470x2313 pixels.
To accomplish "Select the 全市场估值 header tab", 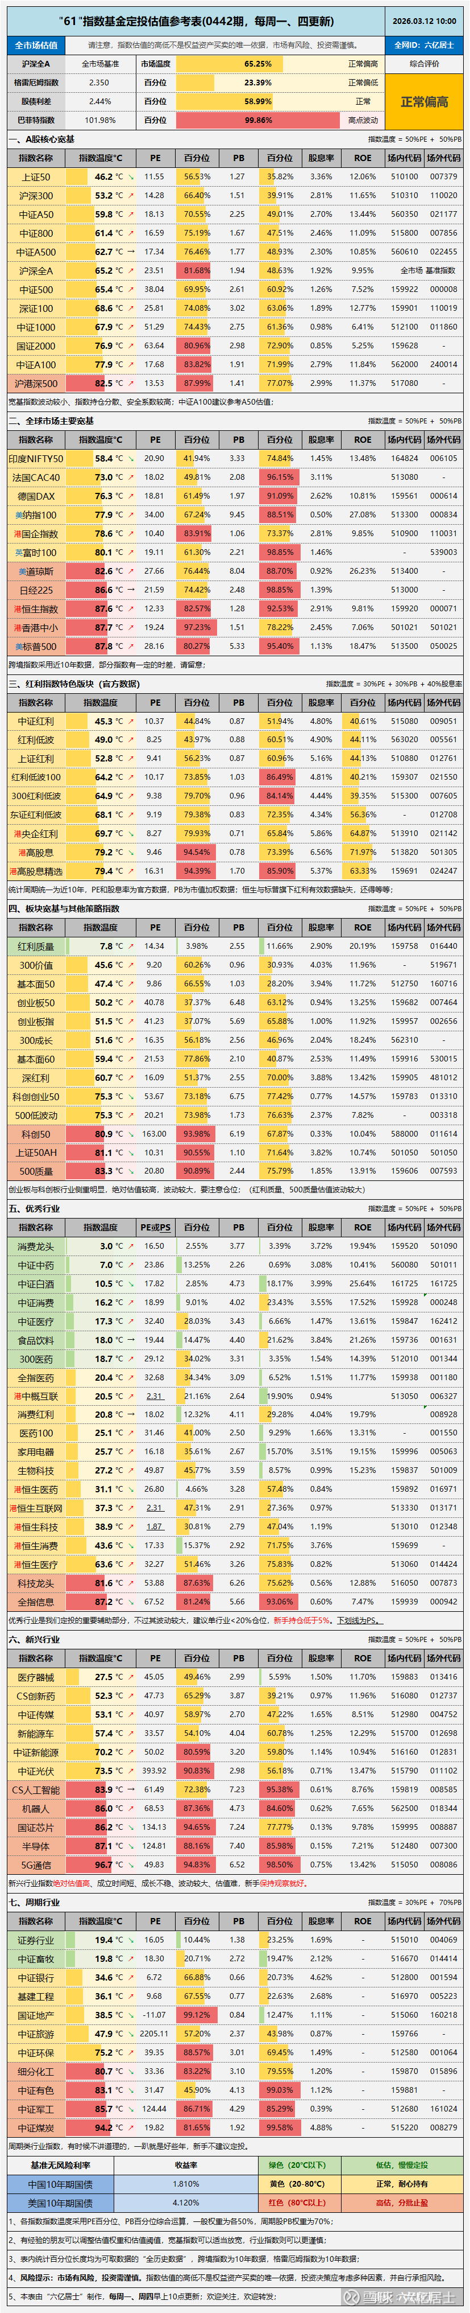I will click(x=36, y=45).
